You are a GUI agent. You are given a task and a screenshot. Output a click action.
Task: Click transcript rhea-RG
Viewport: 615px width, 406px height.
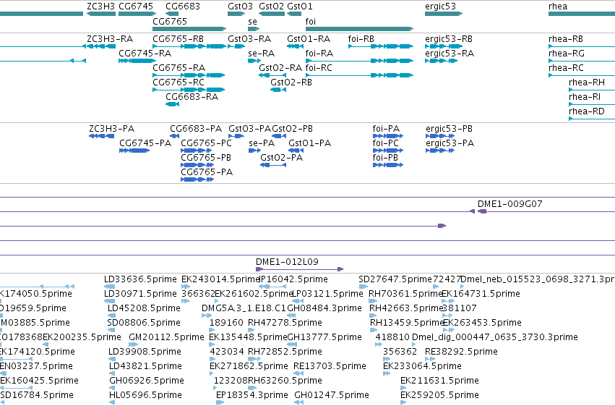pyautogui.click(x=582, y=61)
